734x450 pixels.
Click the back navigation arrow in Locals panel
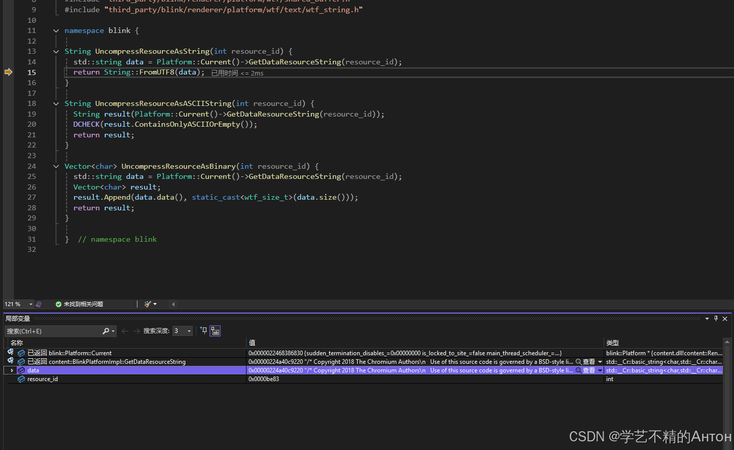125,330
